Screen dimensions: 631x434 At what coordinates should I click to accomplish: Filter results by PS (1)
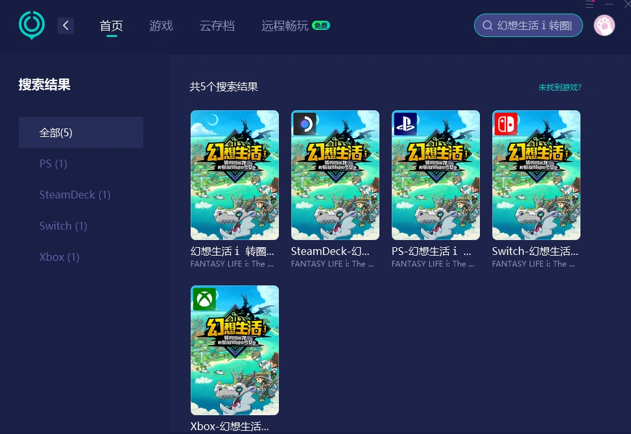pyautogui.click(x=53, y=163)
